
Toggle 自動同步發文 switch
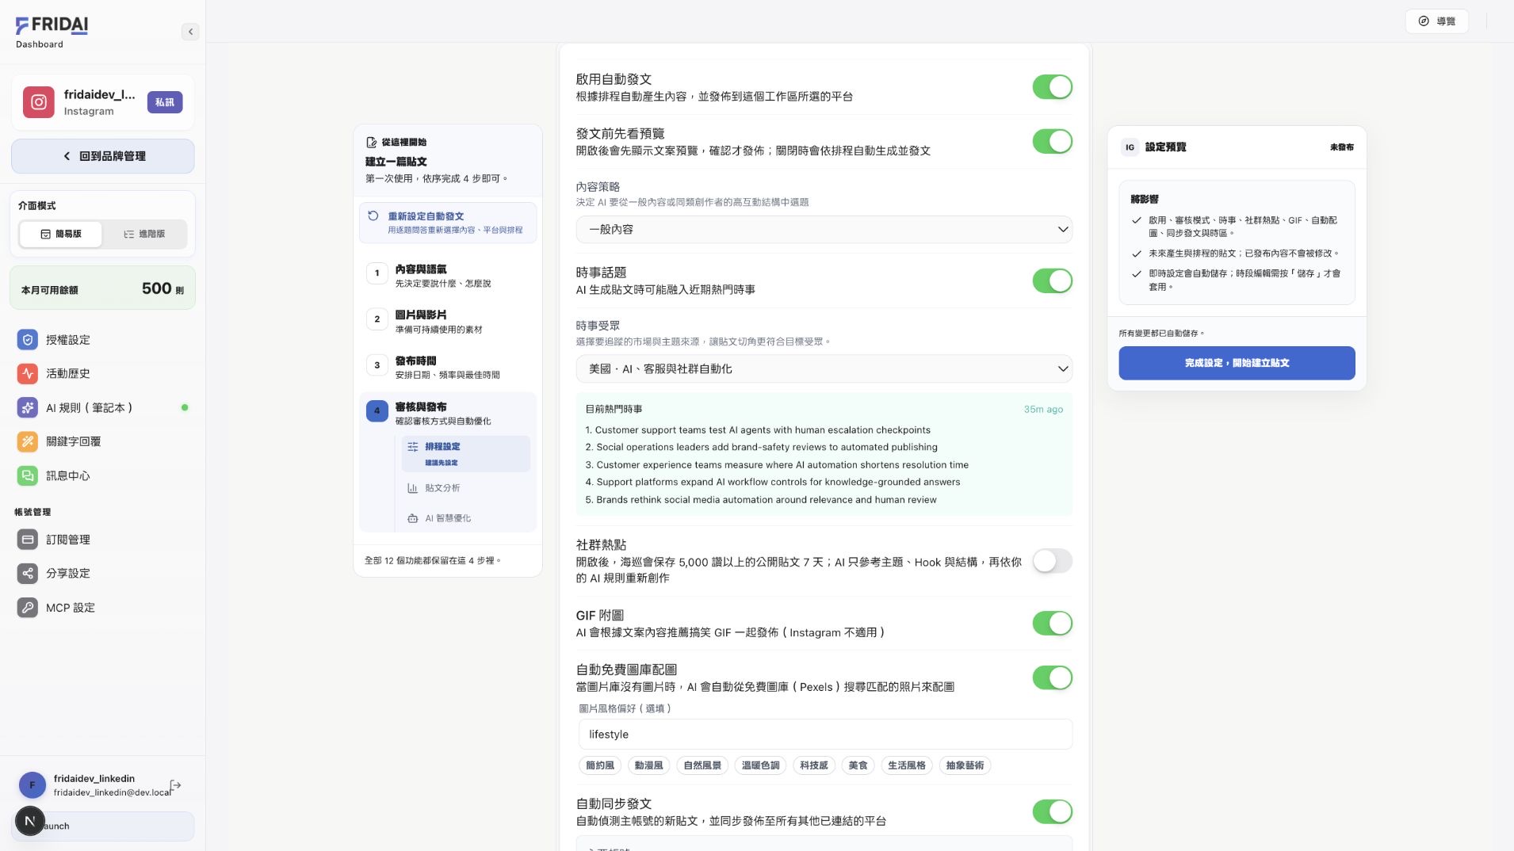tap(1052, 811)
